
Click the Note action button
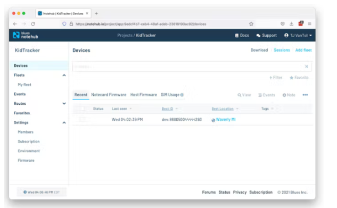[x=289, y=95]
